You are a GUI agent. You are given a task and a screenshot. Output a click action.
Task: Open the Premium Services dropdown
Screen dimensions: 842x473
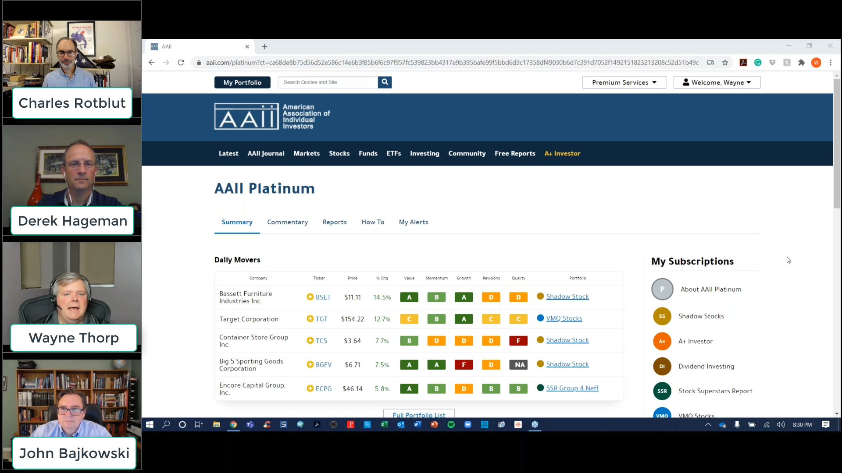click(624, 82)
